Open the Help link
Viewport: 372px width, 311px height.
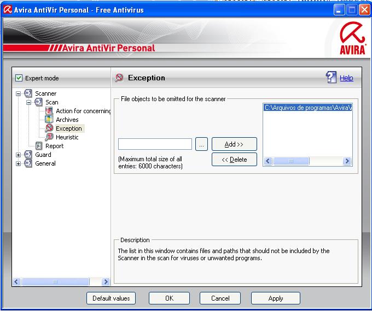click(x=346, y=78)
